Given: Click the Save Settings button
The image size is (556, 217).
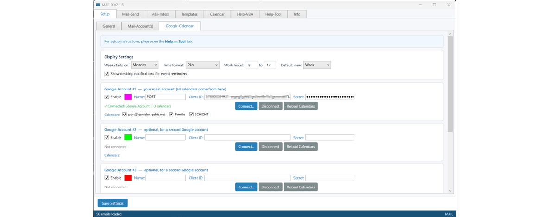Looking at the screenshot, I should 113,203.
